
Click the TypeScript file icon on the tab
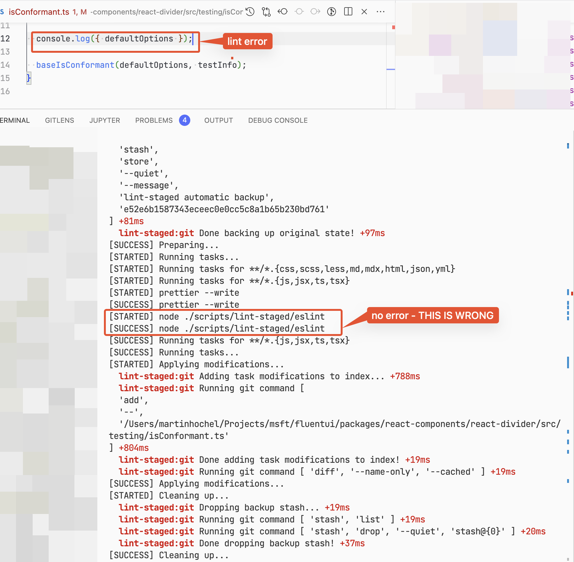tap(3, 12)
